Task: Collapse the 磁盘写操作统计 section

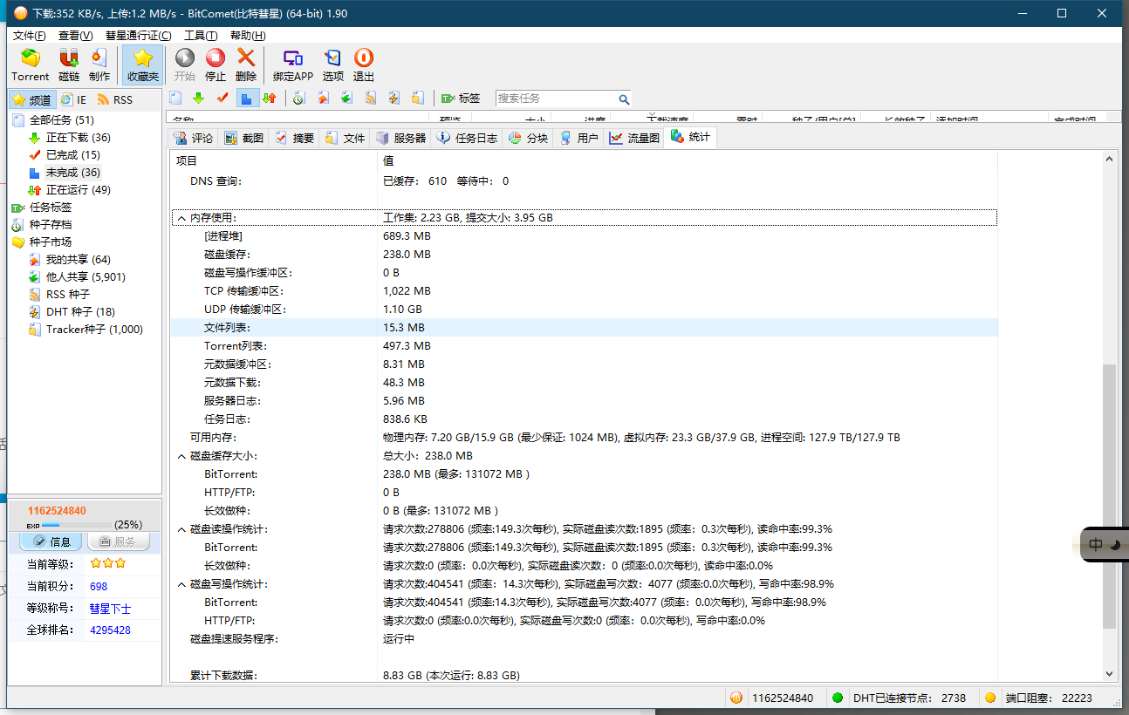Action: [x=181, y=584]
